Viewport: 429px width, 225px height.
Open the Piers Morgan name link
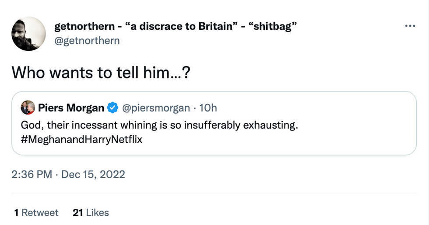point(71,108)
